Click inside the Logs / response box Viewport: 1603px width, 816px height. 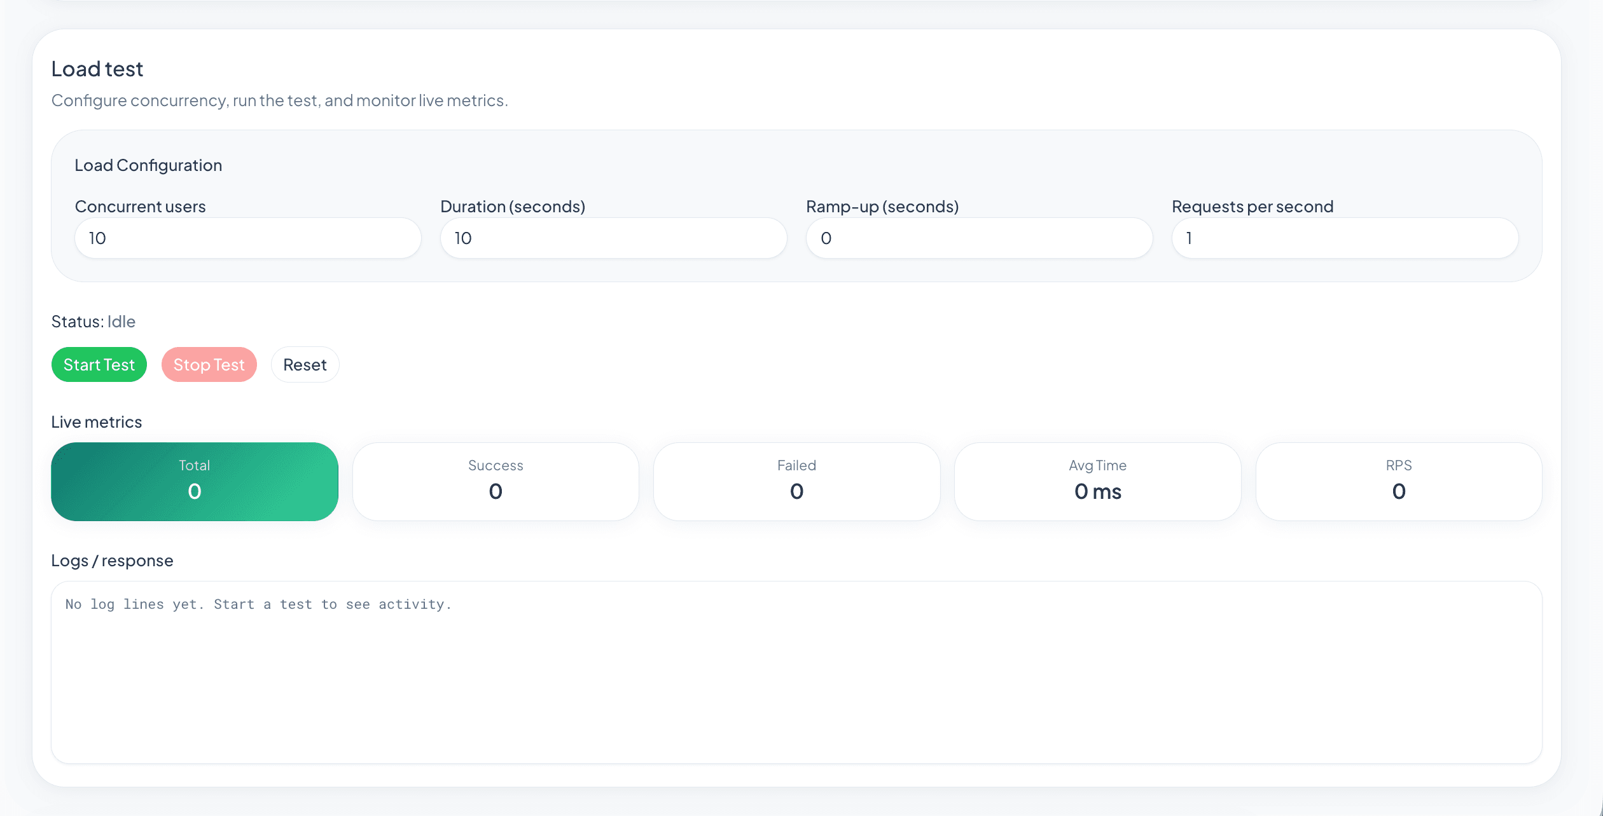point(796,672)
